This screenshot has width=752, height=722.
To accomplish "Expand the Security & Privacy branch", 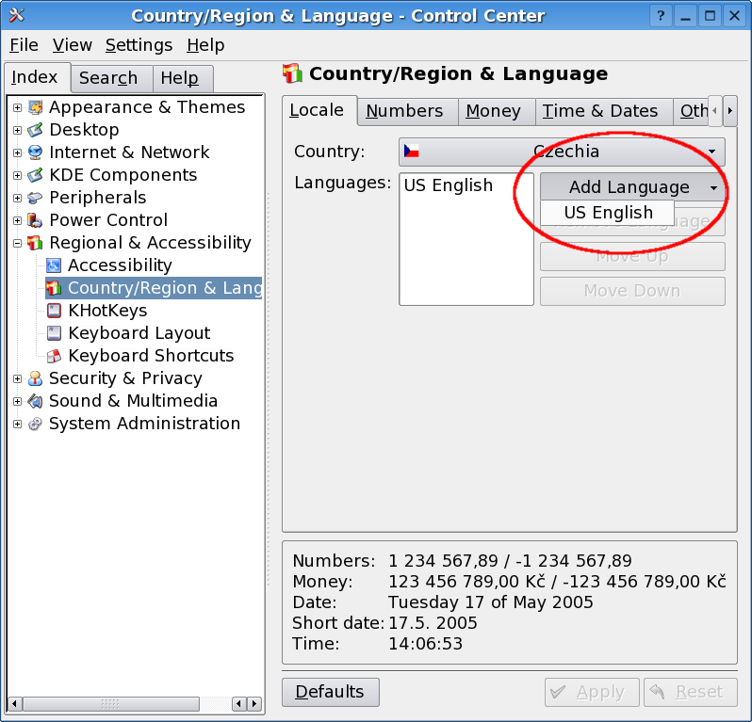I will pos(17,379).
